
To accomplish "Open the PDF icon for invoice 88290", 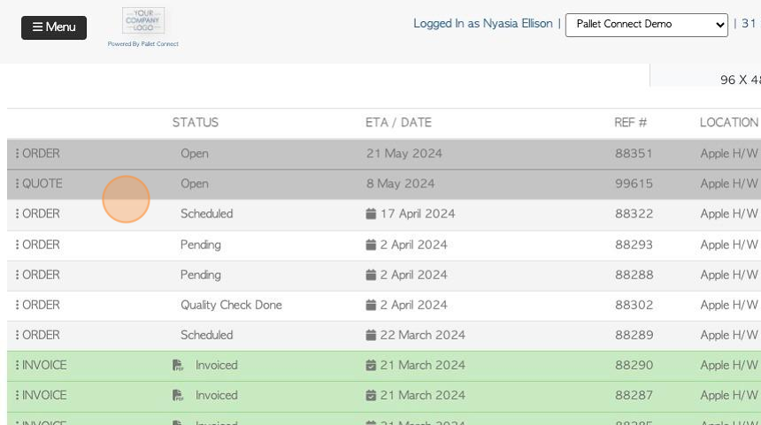I will tap(178, 365).
